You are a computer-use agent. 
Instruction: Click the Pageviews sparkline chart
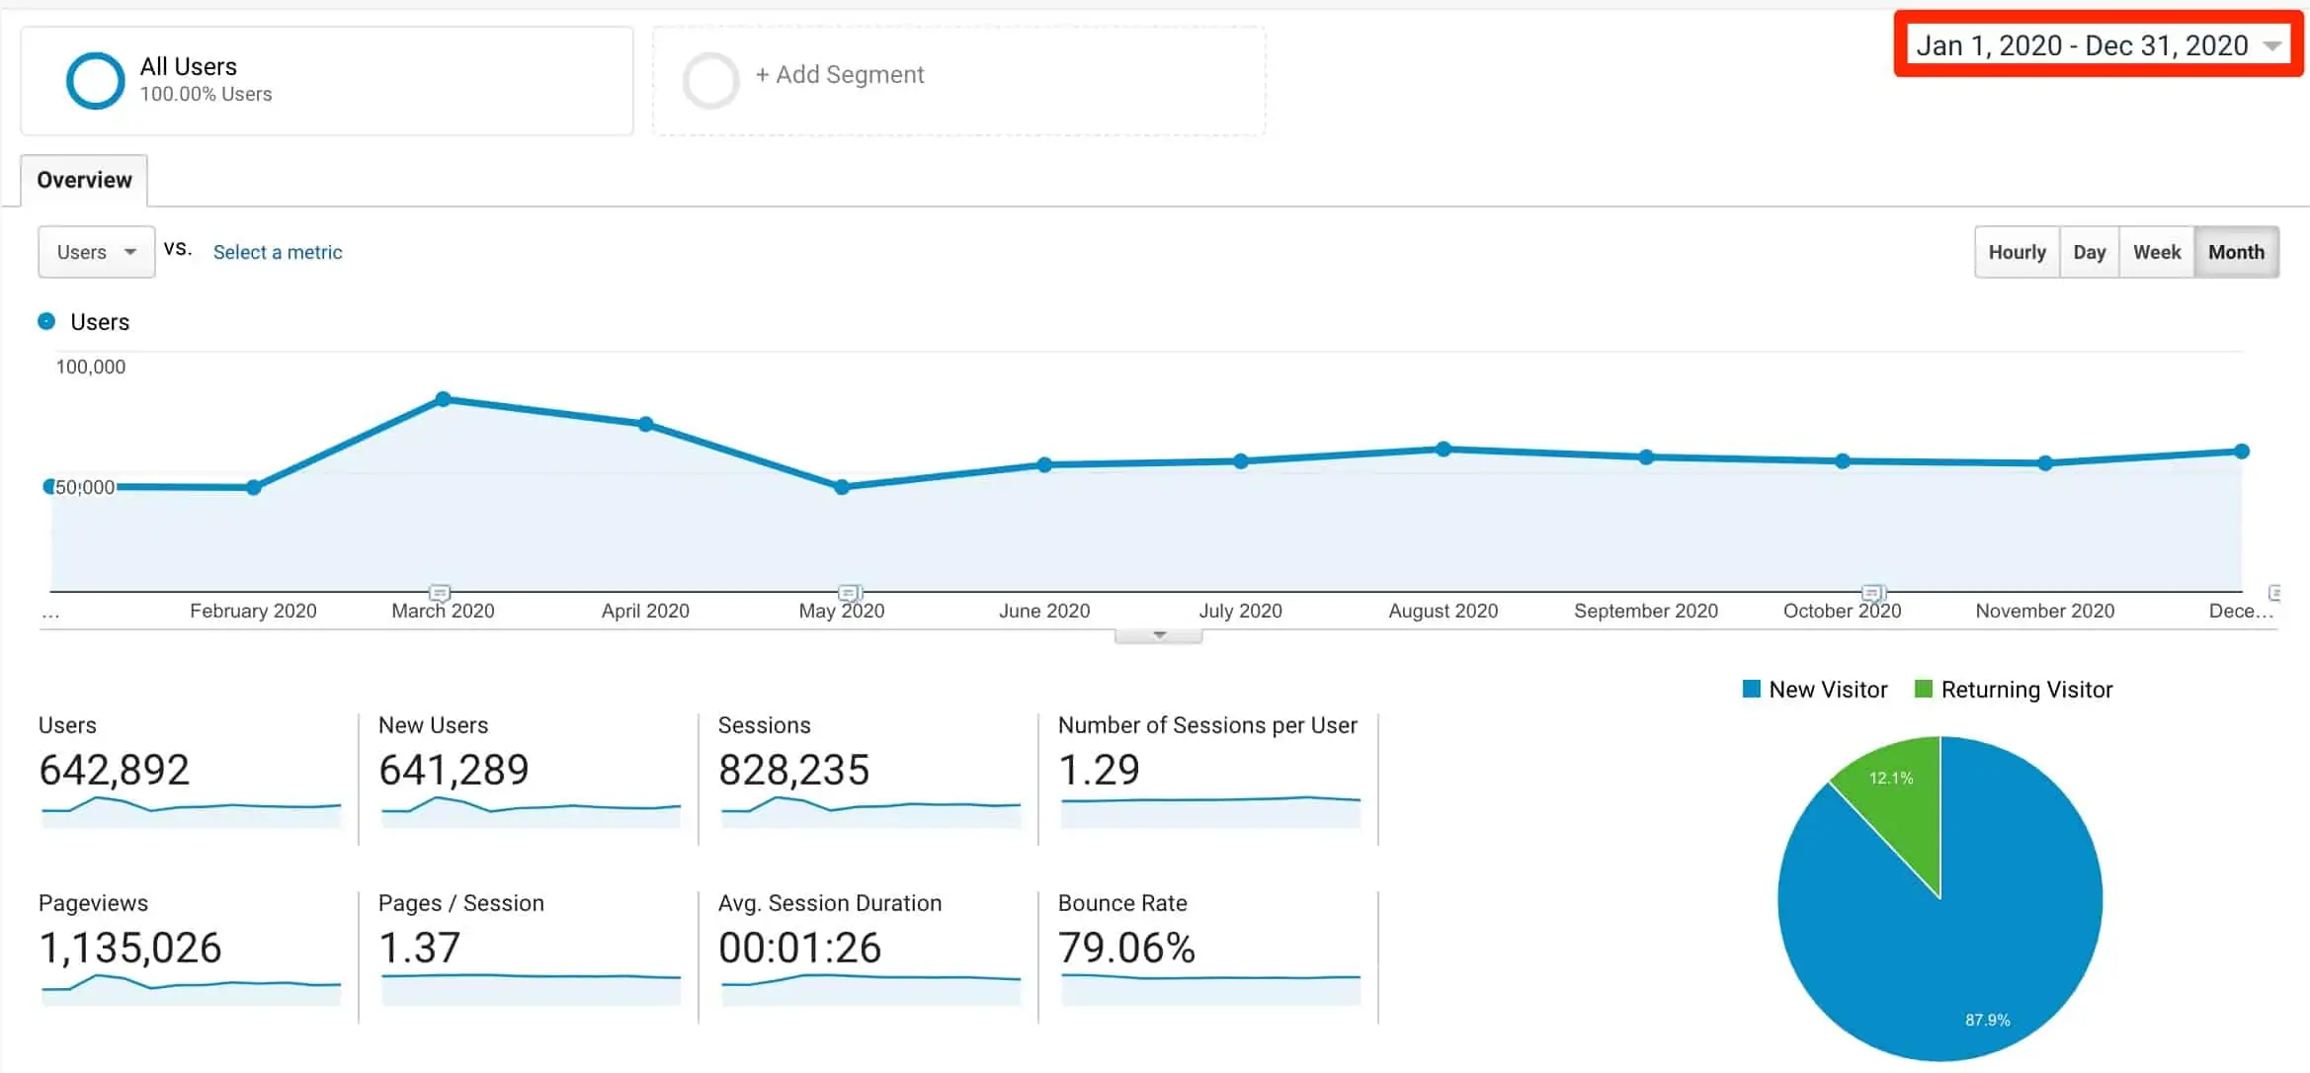191,989
